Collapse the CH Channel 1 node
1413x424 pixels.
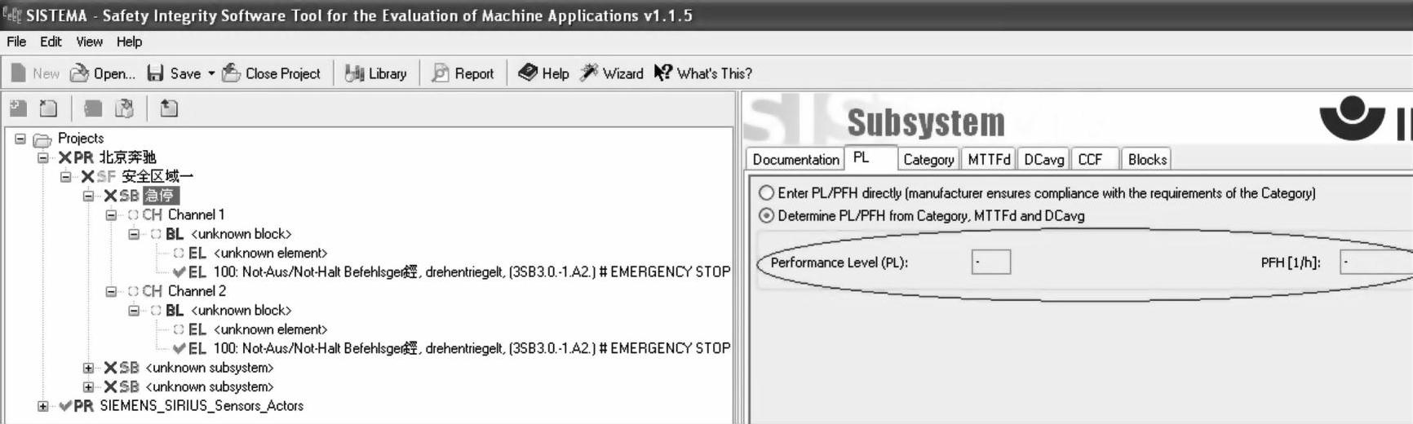pos(111,215)
